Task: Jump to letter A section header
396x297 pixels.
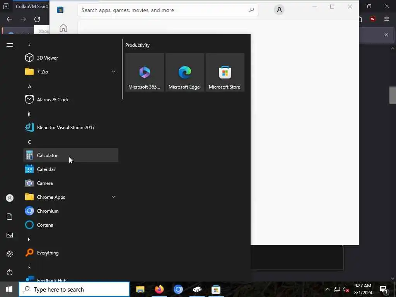Action: [x=29, y=86]
